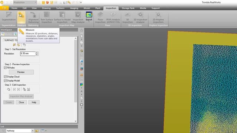Toggle the Display Model checkbox
This screenshot has width=237, height=133.
tap(5, 81)
